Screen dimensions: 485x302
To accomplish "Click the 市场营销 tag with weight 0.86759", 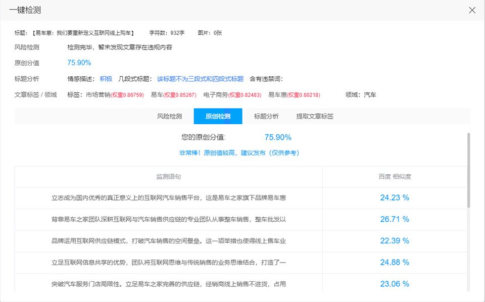I will tap(115, 95).
